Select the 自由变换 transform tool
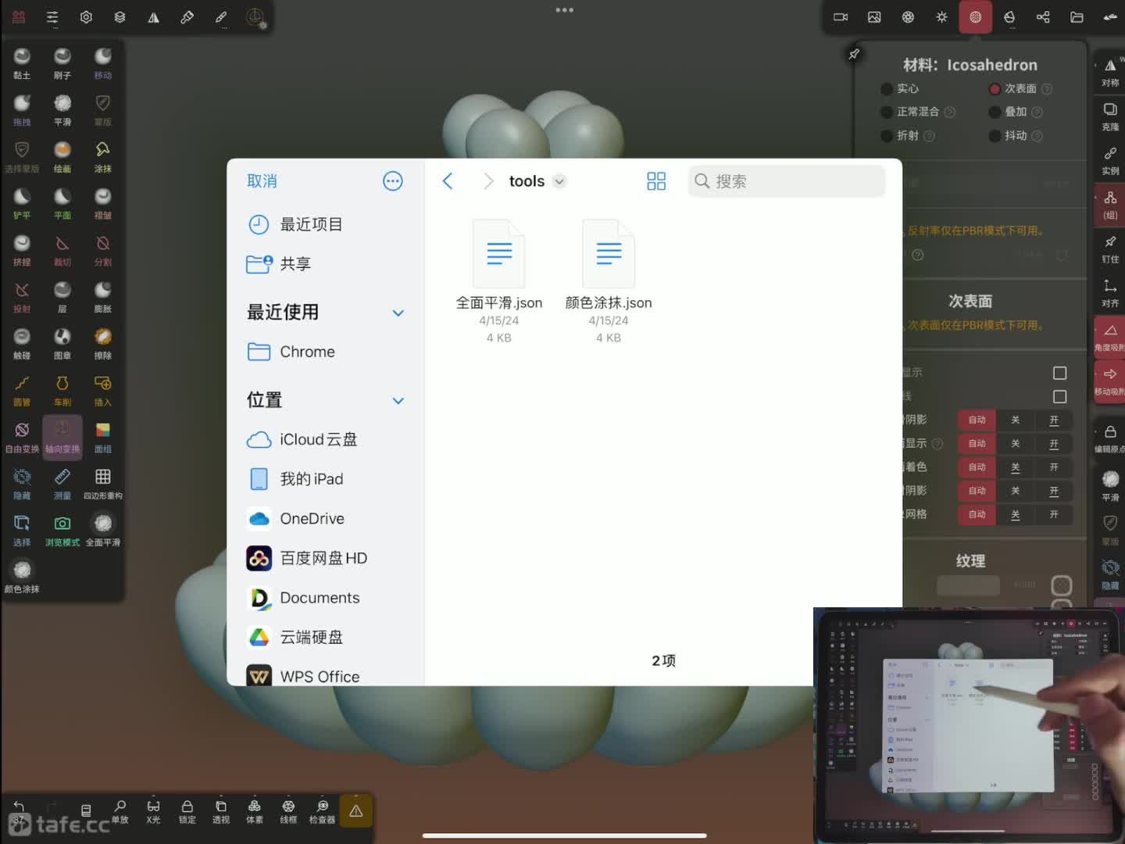The image size is (1125, 844). [22, 437]
